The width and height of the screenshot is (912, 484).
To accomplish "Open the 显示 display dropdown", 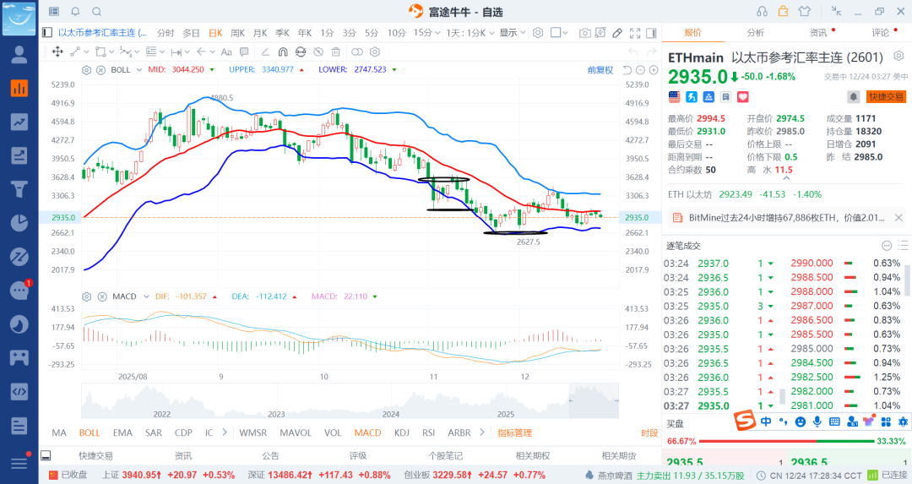I will click(x=513, y=33).
